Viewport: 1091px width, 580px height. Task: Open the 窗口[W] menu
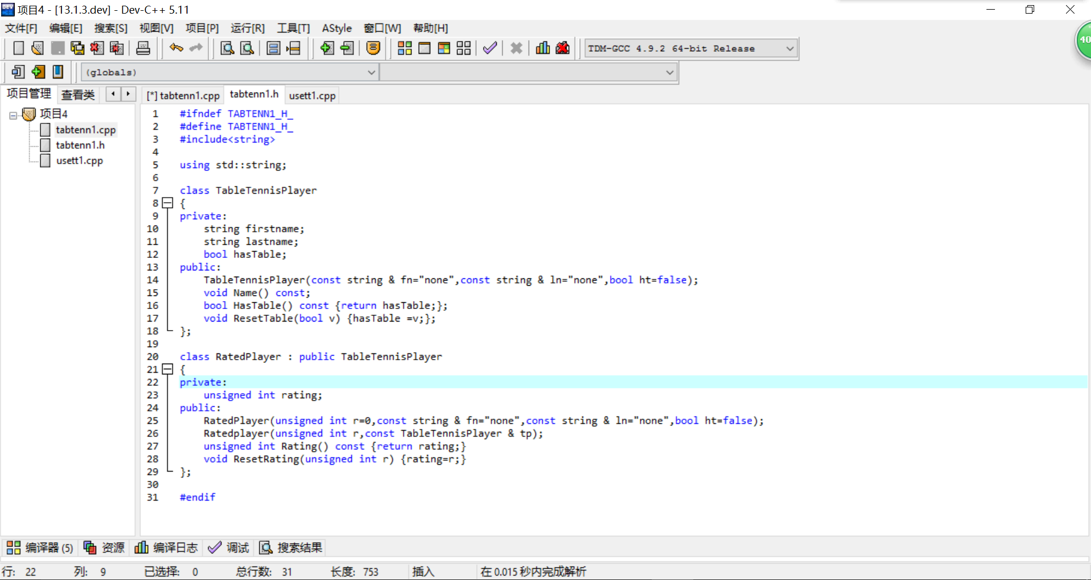382,28
